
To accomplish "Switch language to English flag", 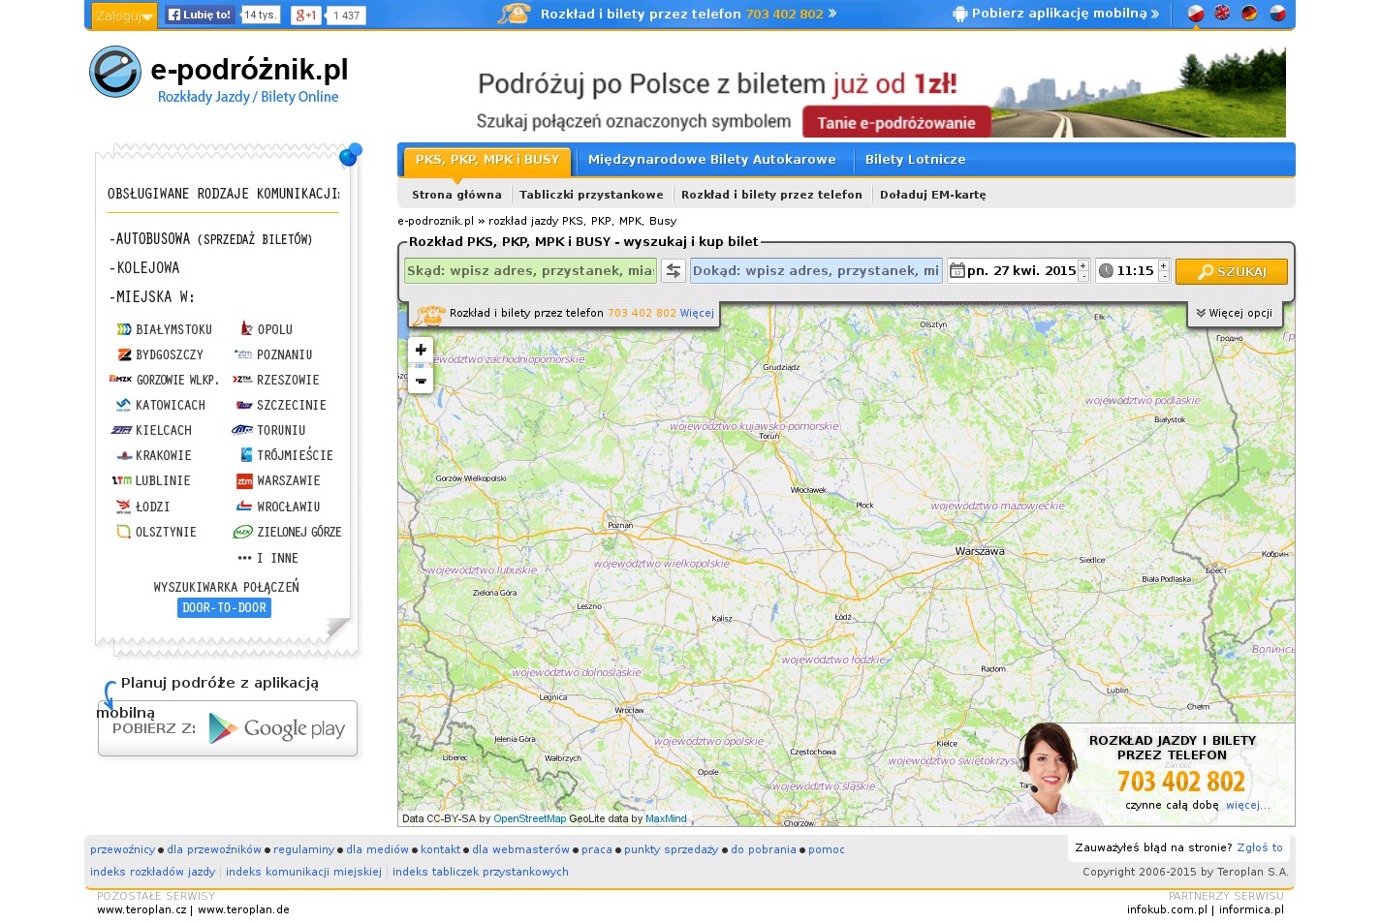I will pos(1222,14).
